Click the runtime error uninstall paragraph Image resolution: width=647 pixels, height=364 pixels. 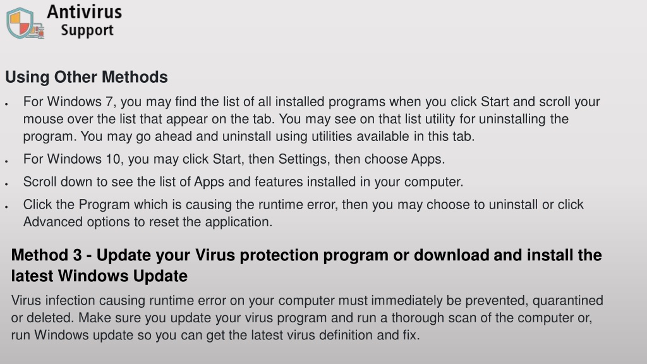pyautogui.click(x=303, y=213)
